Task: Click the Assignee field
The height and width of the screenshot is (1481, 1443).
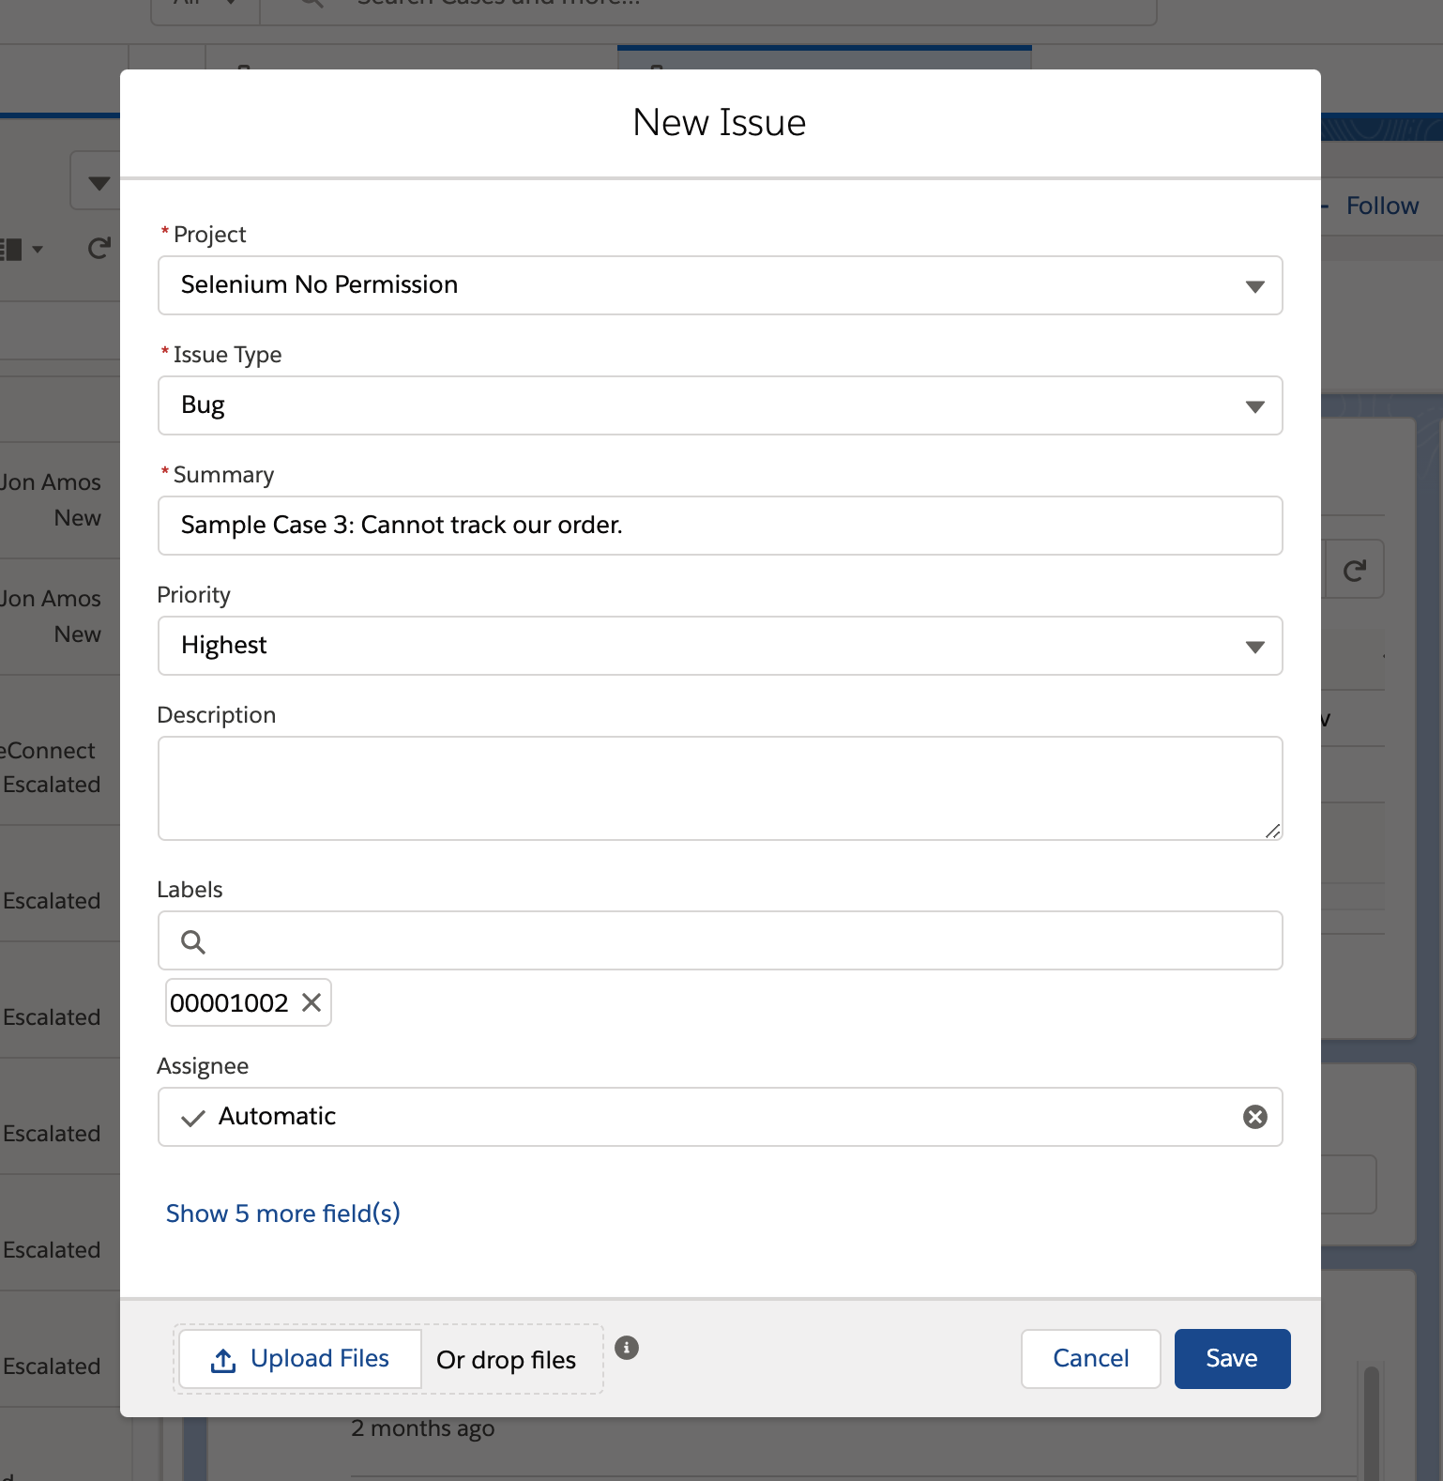Action: coord(713,1117)
